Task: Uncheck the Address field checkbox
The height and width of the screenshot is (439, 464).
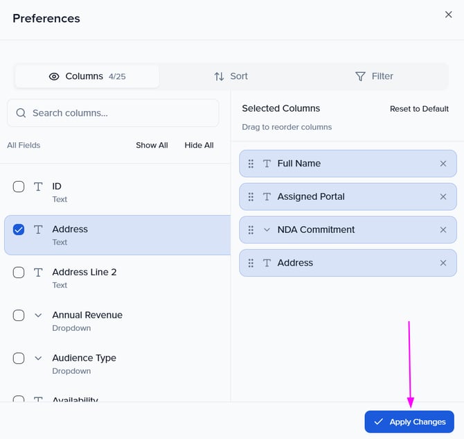Action: pos(19,230)
